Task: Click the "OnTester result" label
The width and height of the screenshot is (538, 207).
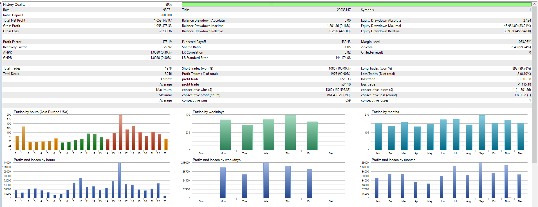Action: pyautogui.click(x=372, y=52)
